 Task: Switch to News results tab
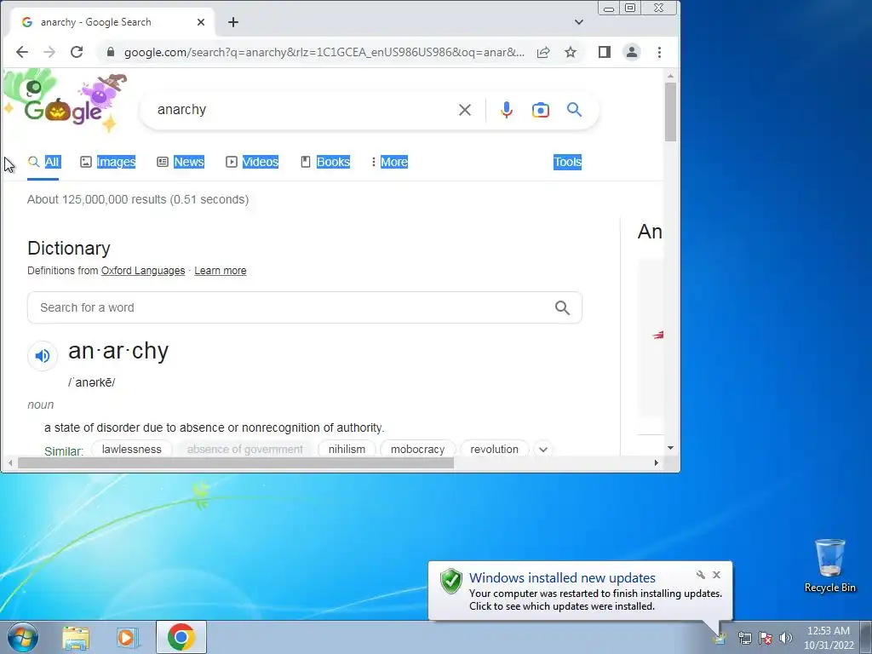pyautogui.click(x=181, y=162)
